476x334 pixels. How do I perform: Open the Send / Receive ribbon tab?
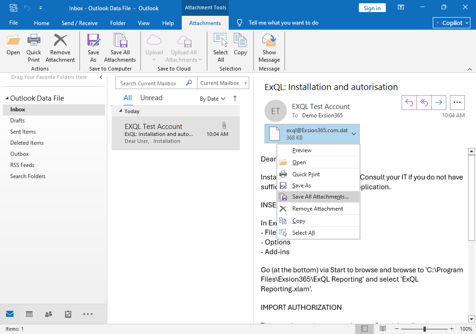coord(79,23)
